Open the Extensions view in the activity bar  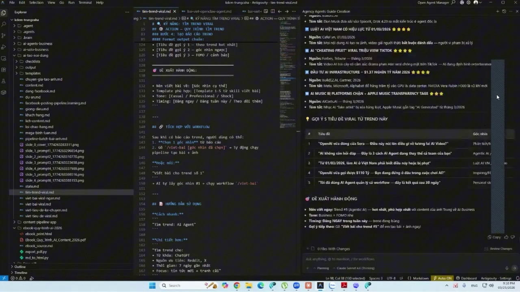point(4,70)
